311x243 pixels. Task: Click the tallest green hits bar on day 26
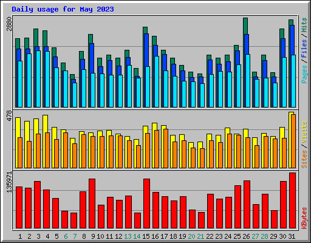[x=245, y=26]
